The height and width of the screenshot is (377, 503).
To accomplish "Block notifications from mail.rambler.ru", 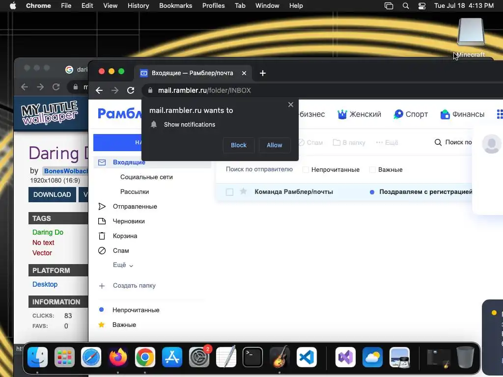I will click(x=239, y=145).
